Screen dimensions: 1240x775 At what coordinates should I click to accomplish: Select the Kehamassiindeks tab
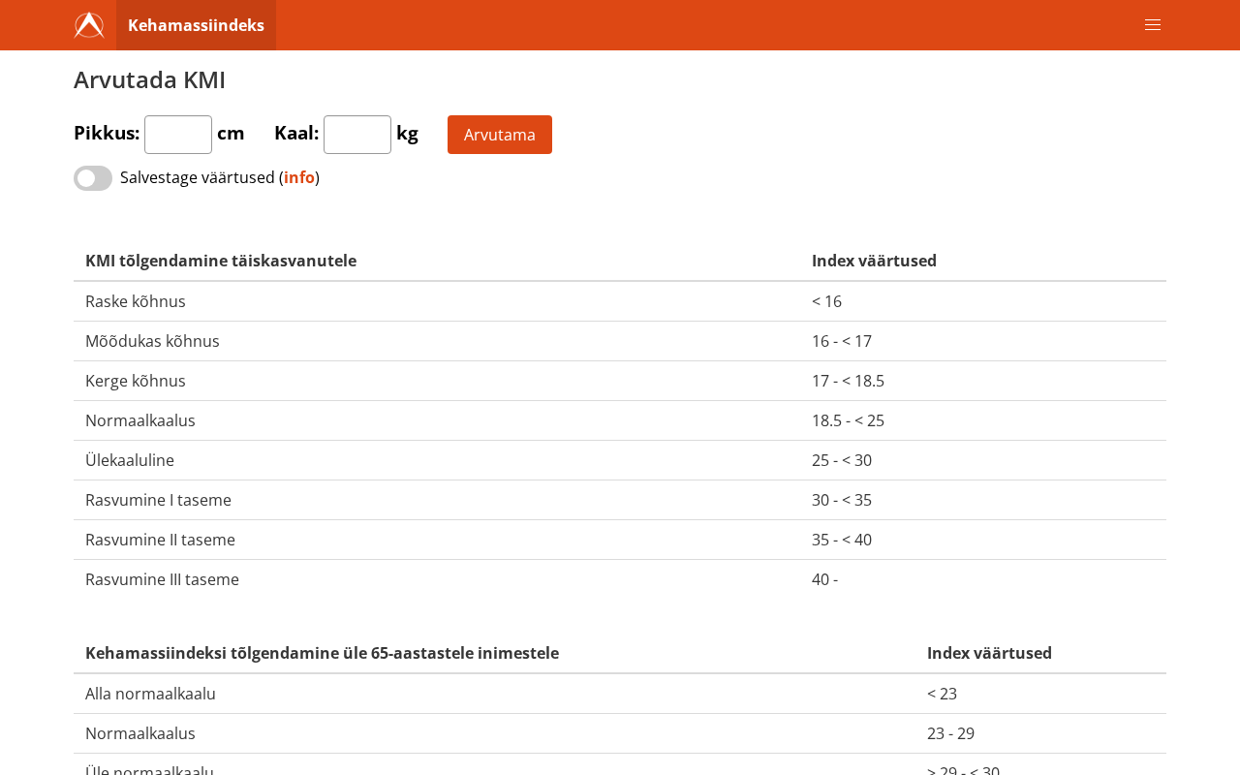click(x=196, y=25)
